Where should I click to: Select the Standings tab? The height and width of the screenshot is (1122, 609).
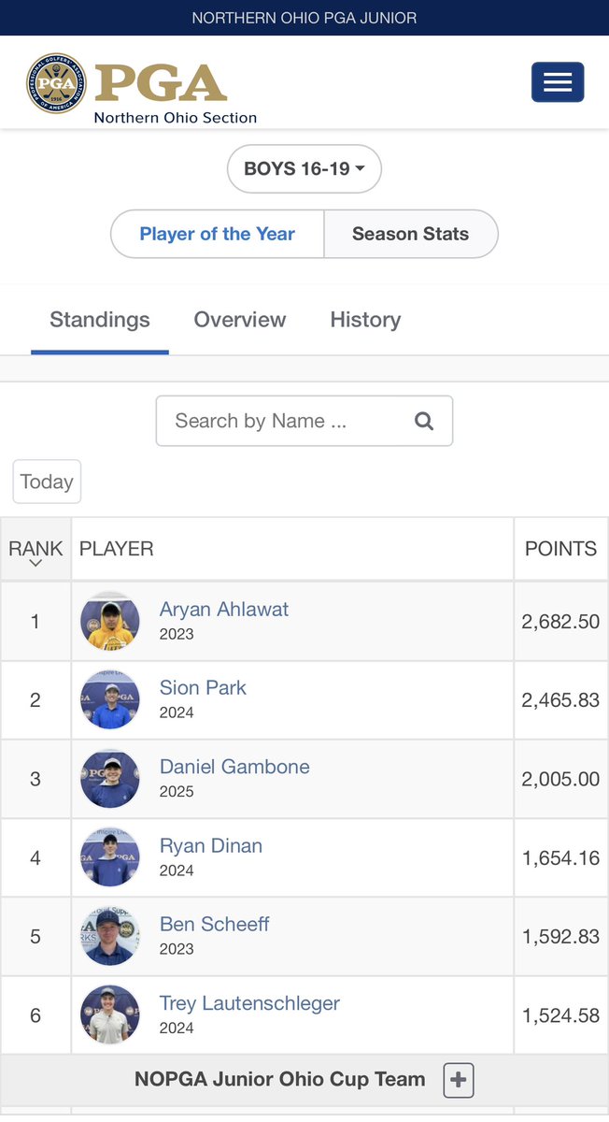100,320
